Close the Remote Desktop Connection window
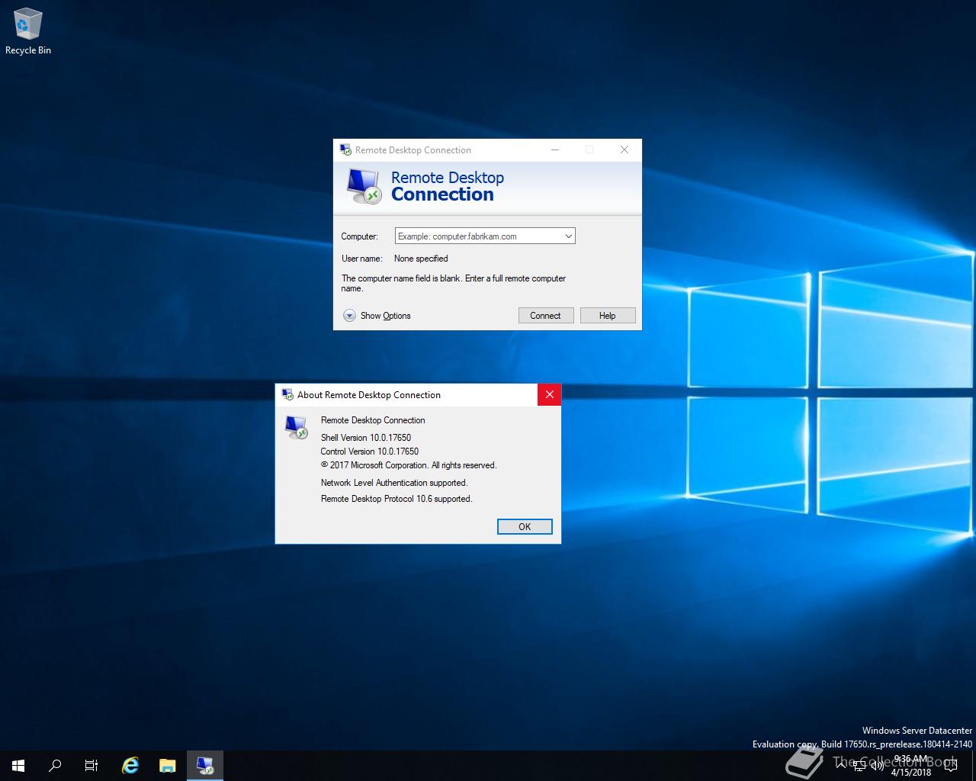Screen dimensions: 976x781 [x=624, y=150]
